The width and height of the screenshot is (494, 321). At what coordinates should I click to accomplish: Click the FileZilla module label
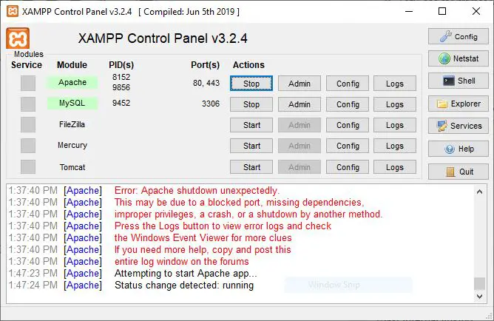pyautogui.click(x=72, y=124)
